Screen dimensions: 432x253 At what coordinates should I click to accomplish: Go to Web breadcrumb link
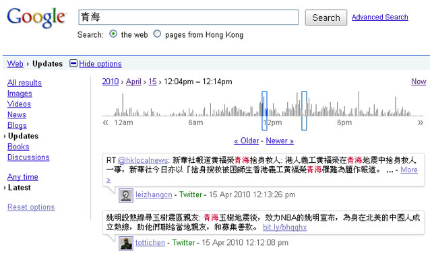coord(15,64)
